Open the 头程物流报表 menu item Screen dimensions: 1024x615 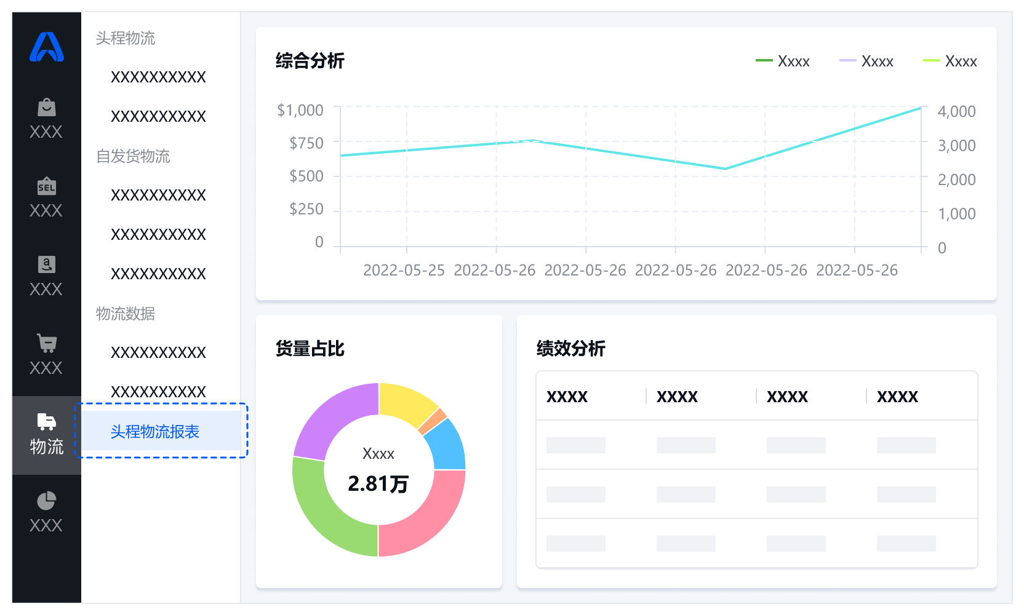tap(161, 431)
